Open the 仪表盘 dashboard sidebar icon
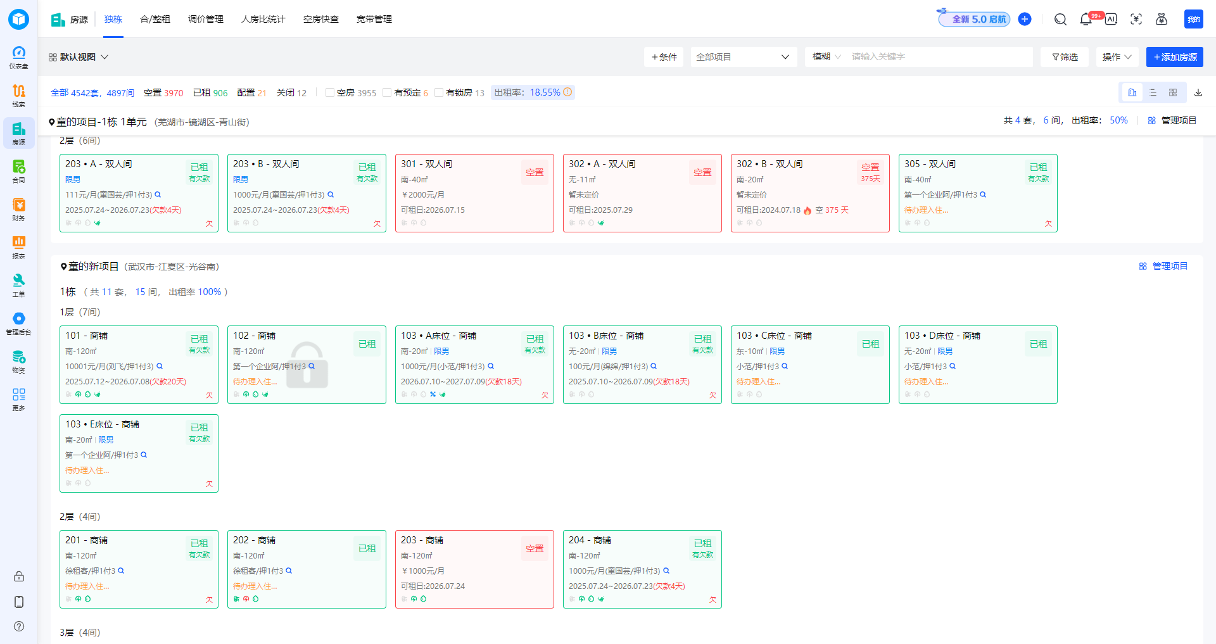Image resolution: width=1216 pixels, height=644 pixels. click(x=19, y=57)
